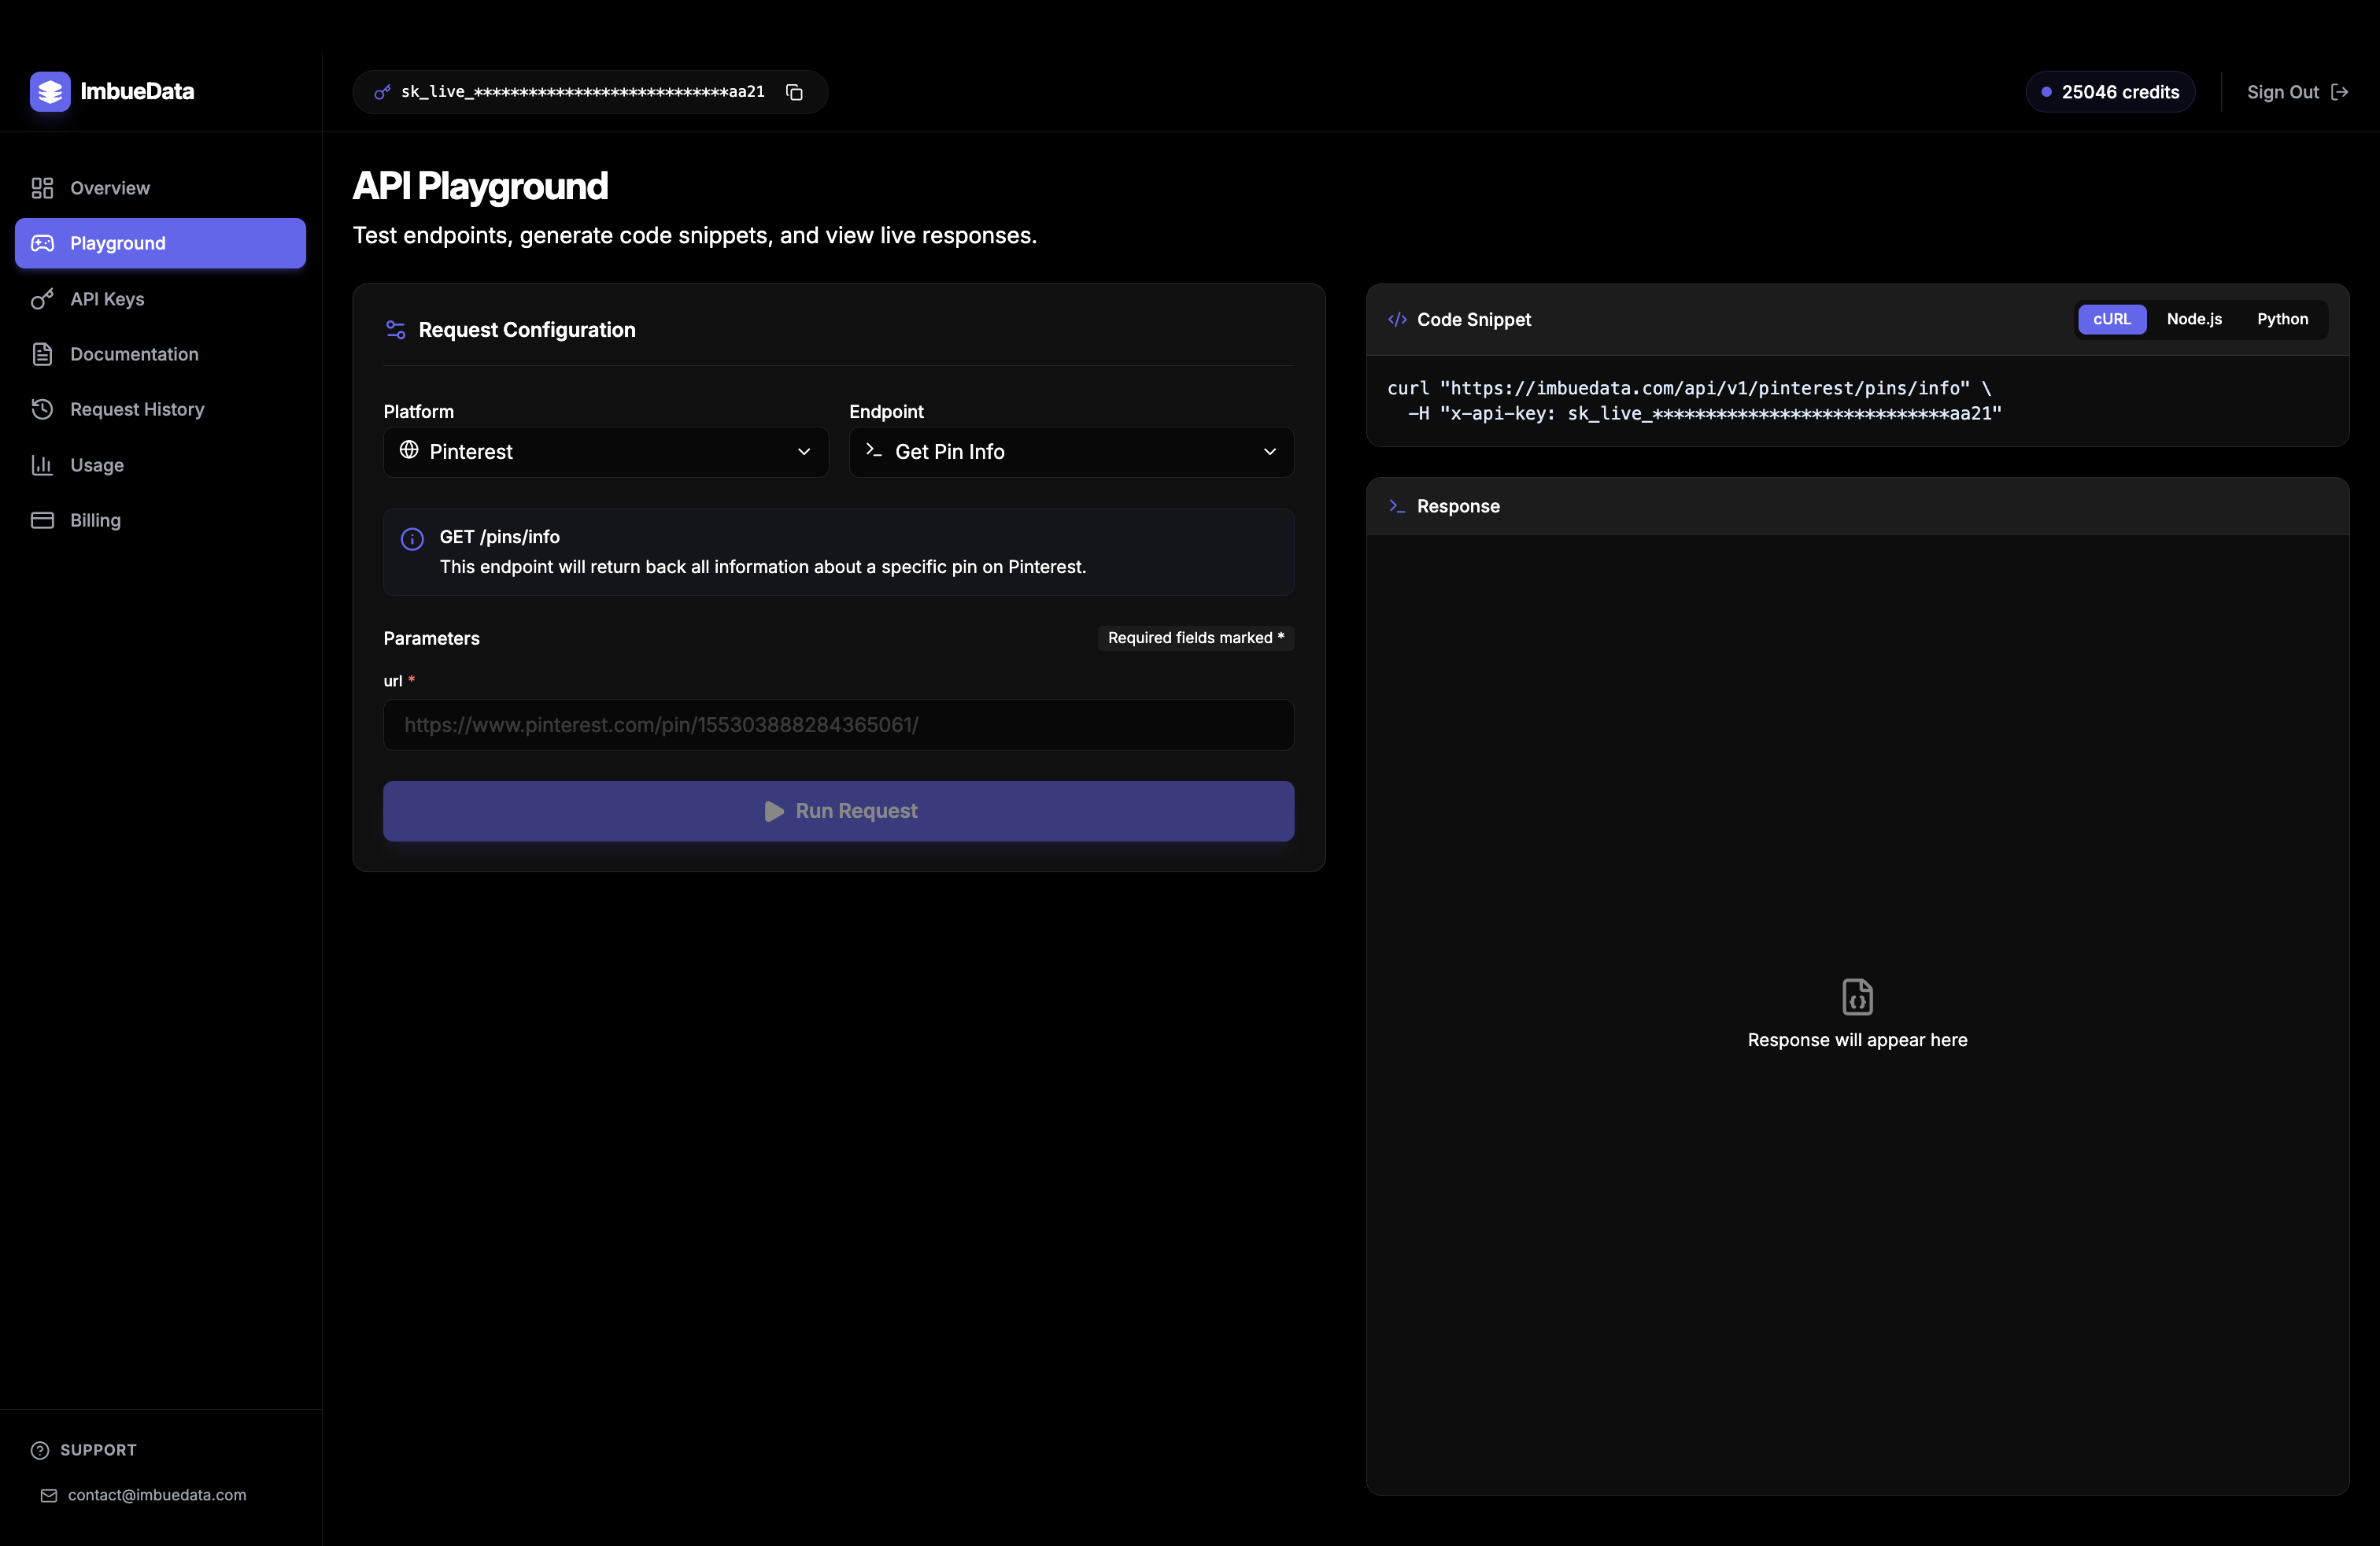Click the ImbueData logo icon
2380x1546 pixels.
point(49,91)
